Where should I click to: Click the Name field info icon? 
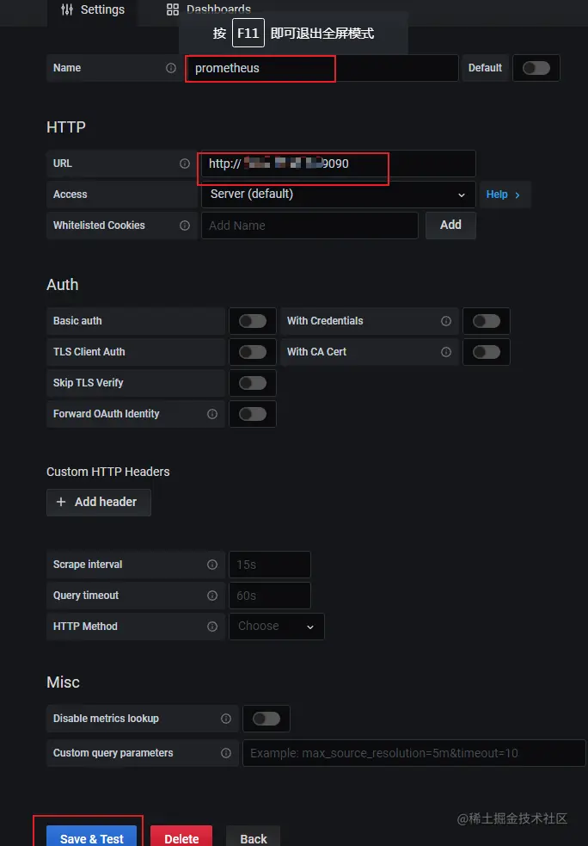[x=171, y=68]
